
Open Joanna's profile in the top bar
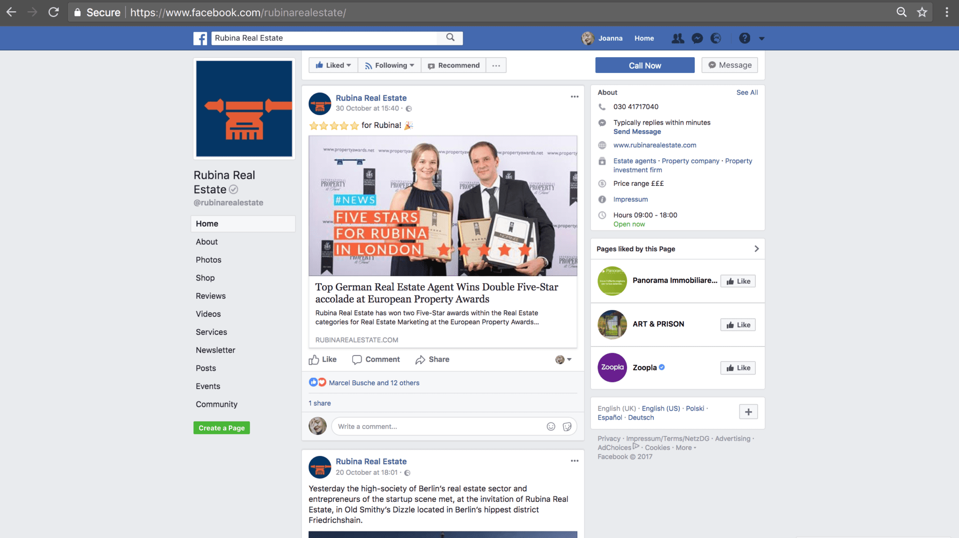(x=602, y=38)
